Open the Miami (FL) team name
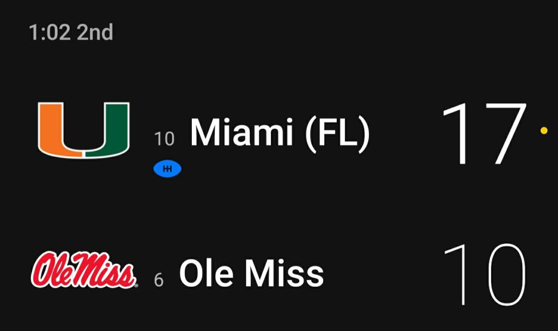Image resolution: width=558 pixels, height=331 pixels. pyautogui.click(x=280, y=133)
